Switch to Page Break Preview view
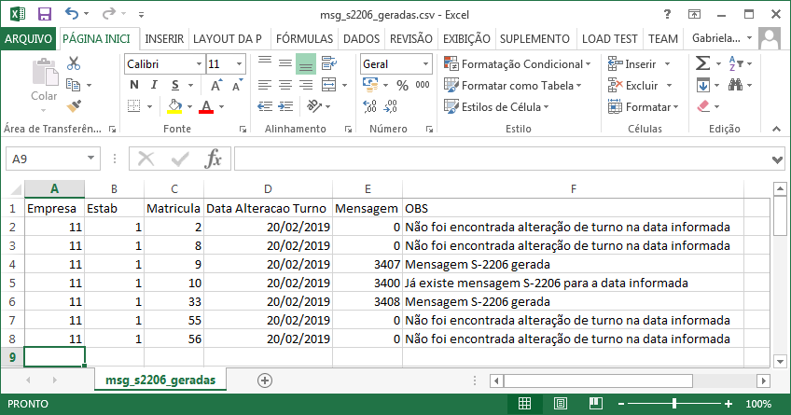This screenshot has height=415, width=791. (x=596, y=404)
